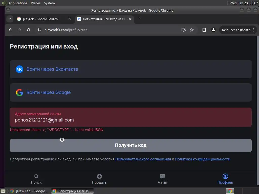This screenshot has width=259, height=194.
Task: Expand the tab search dropdown
Action: click(x=10, y=19)
